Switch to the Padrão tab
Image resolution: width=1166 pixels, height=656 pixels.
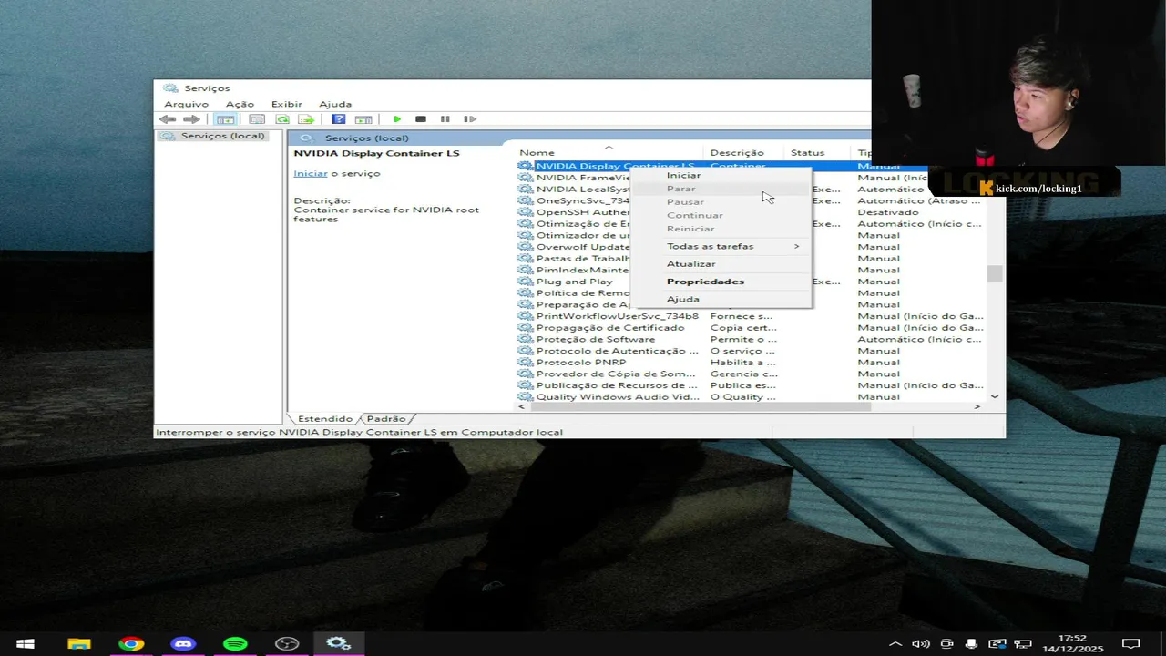tap(385, 418)
